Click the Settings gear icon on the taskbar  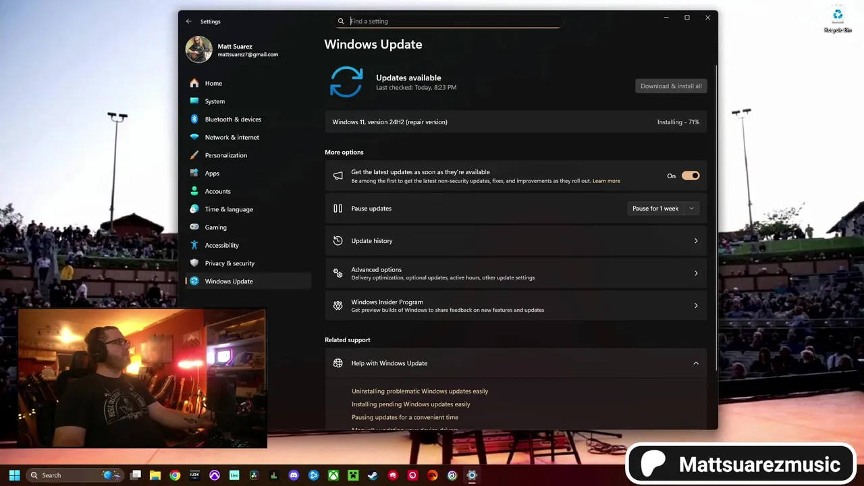[472, 475]
